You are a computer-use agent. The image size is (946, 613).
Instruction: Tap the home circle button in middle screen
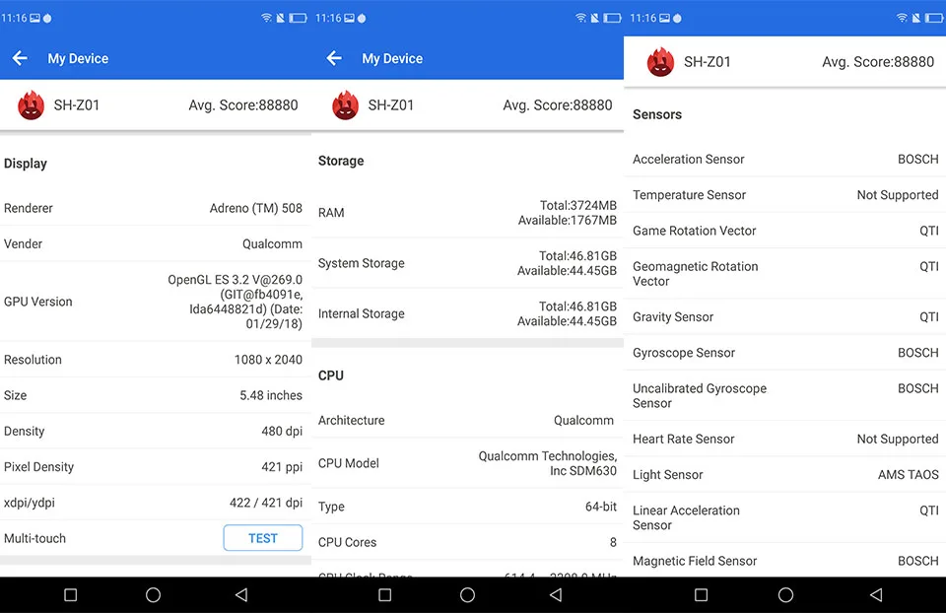(467, 595)
